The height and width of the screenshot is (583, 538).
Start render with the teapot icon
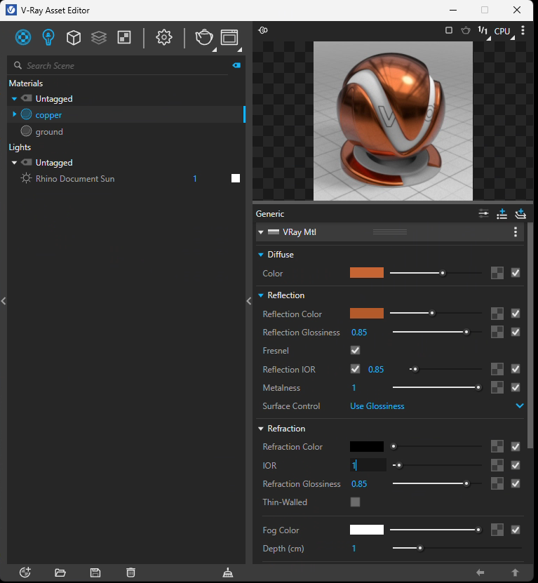click(204, 38)
